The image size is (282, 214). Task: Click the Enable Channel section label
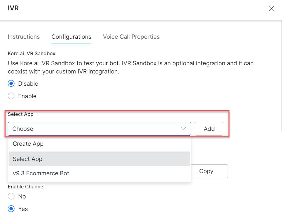click(x=26, y=187)
